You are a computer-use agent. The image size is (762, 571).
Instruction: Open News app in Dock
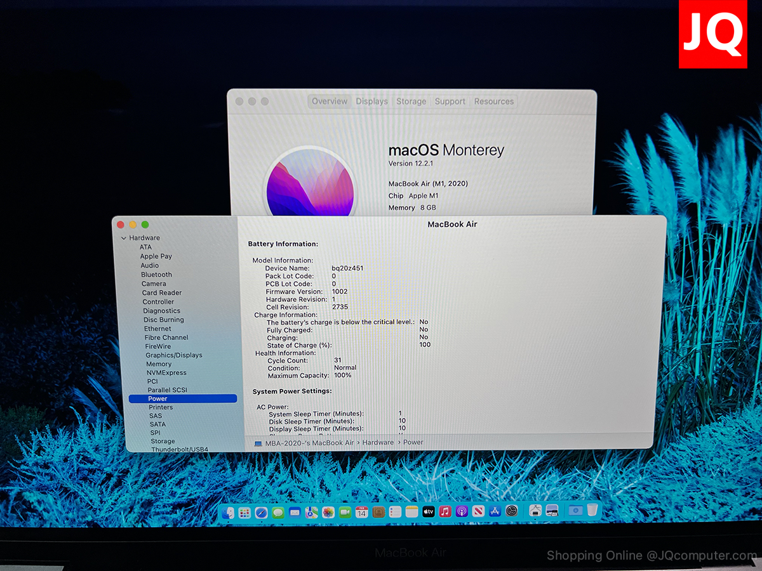[478, 511]
